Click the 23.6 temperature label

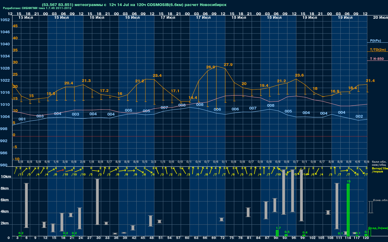[299, 75]
